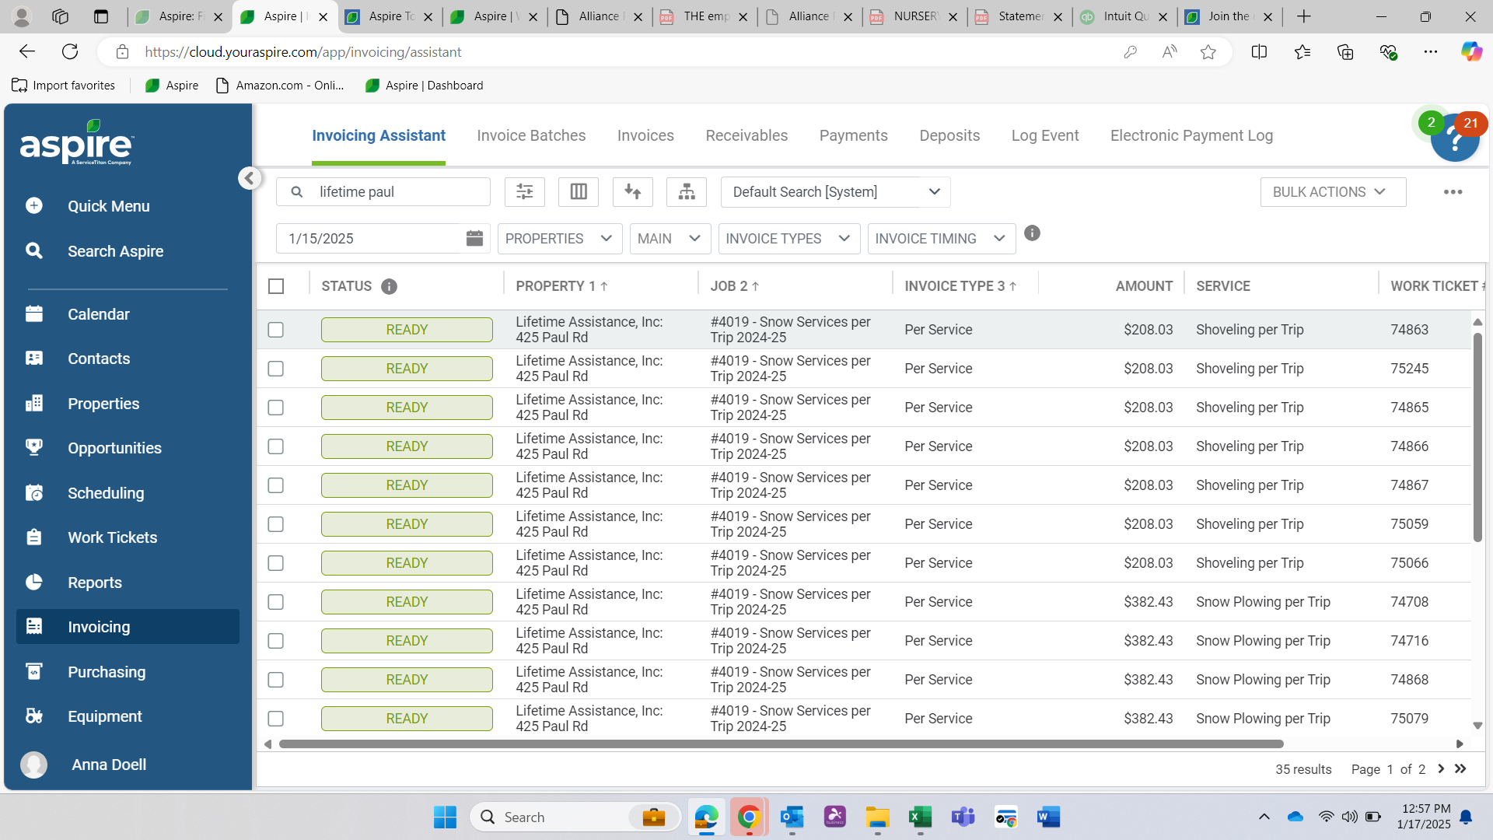Check the row for work ticket 75245
Image resolution: width=1493 pixels, height=840 pixels.
tap(276, 369)
